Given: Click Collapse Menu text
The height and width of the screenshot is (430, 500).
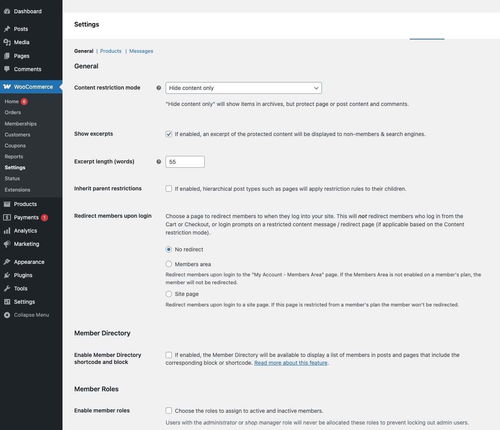Looking at the screenshot, I should click(32, 315).
